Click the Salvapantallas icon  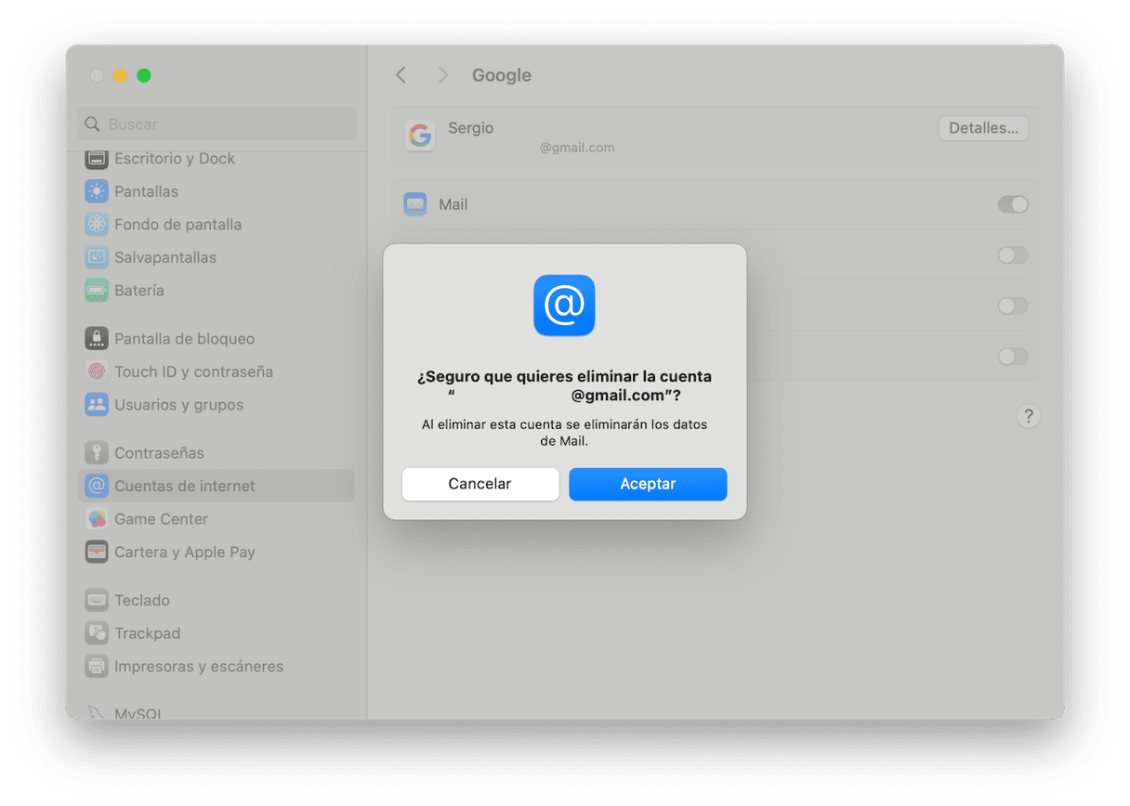(x=97, y=257)
